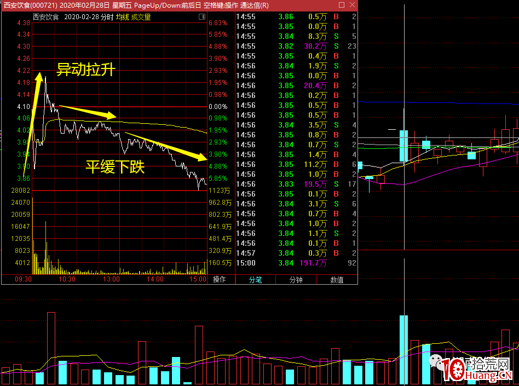Select the 15:00 closing trade row with 191.7万
519x386 pixels.
click(296, 263)
